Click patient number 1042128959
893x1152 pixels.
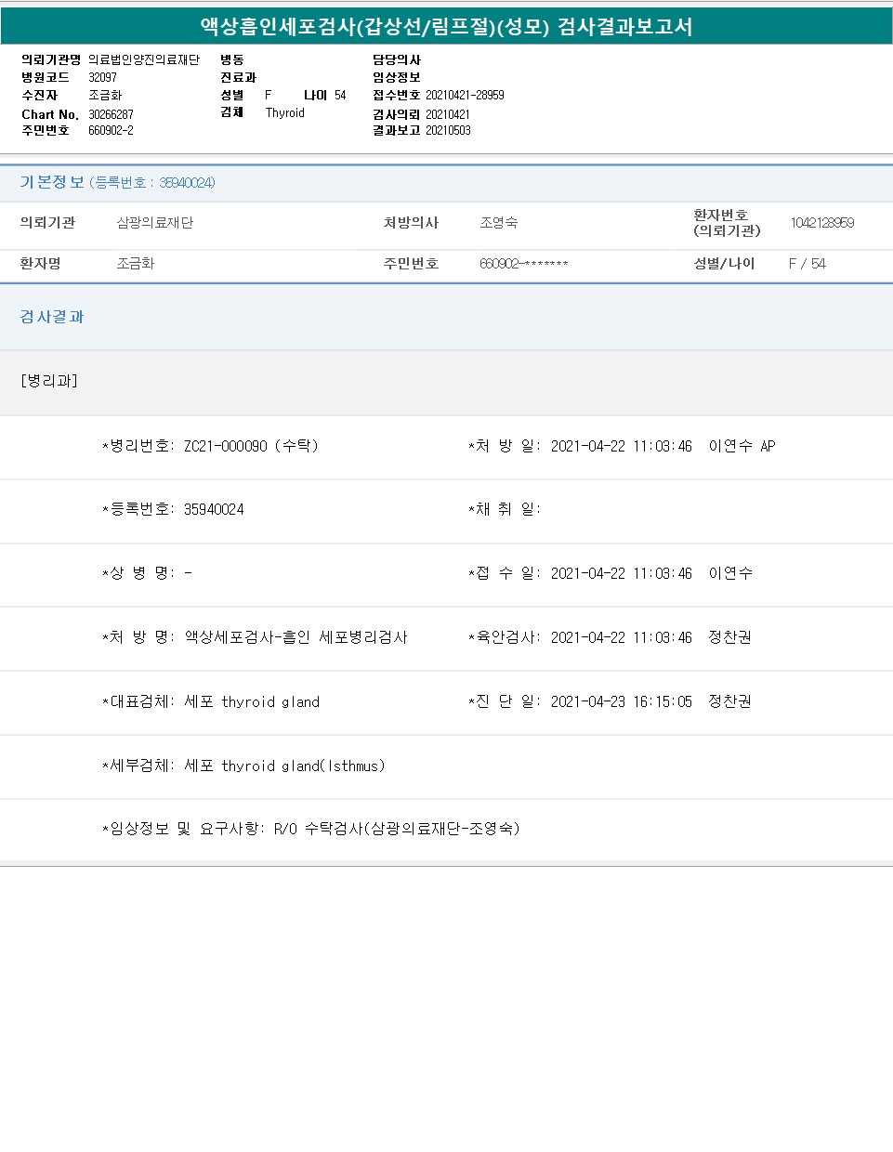(x=822, y=223)
